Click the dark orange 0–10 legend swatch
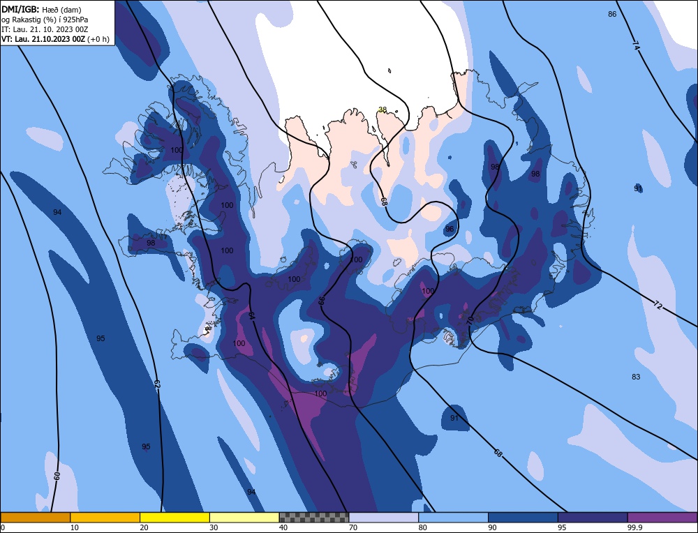 click(x=35, y=517)
